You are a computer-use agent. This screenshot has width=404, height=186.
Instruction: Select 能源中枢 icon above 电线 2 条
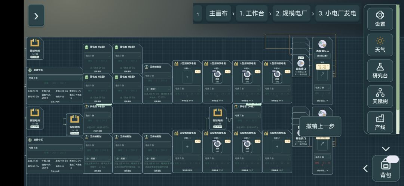pyautogui.click(x=30, y=70)
